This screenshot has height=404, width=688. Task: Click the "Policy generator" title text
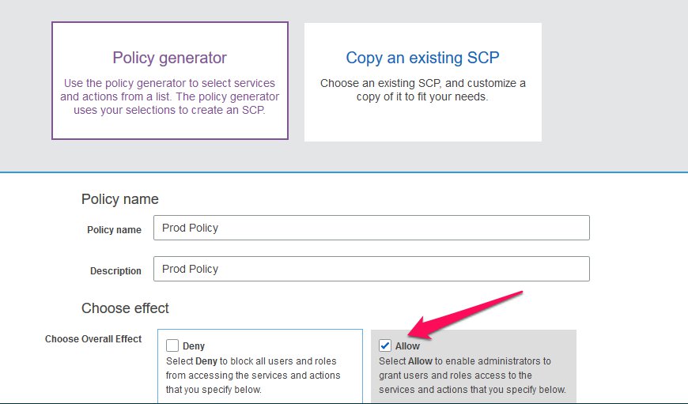[x=169, y=58]
